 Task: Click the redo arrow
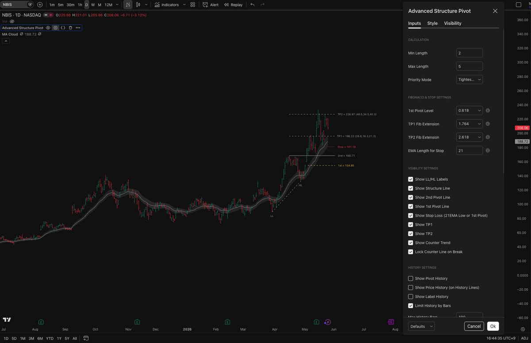[262, 4]
